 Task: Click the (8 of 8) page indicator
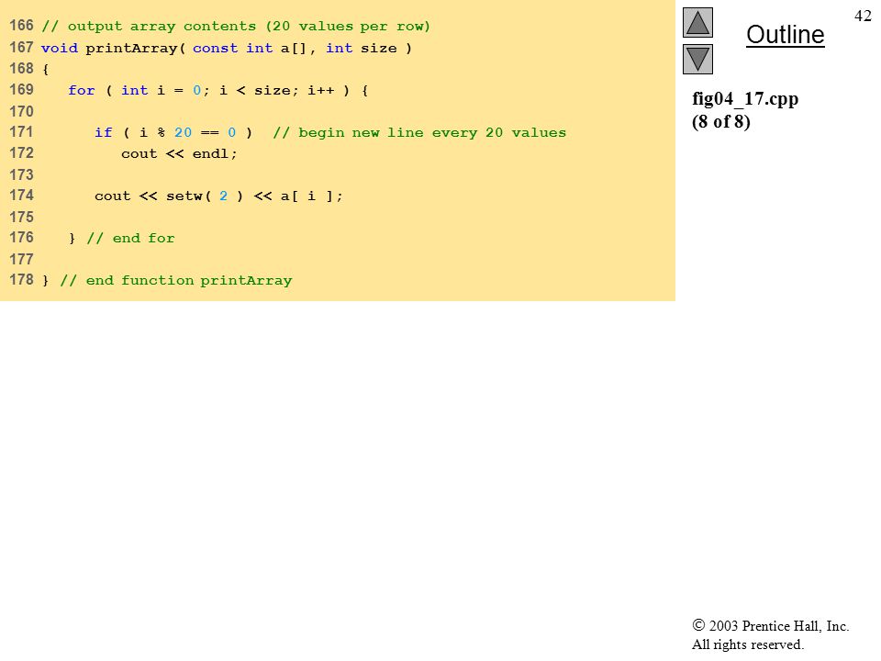coord(721,121)
